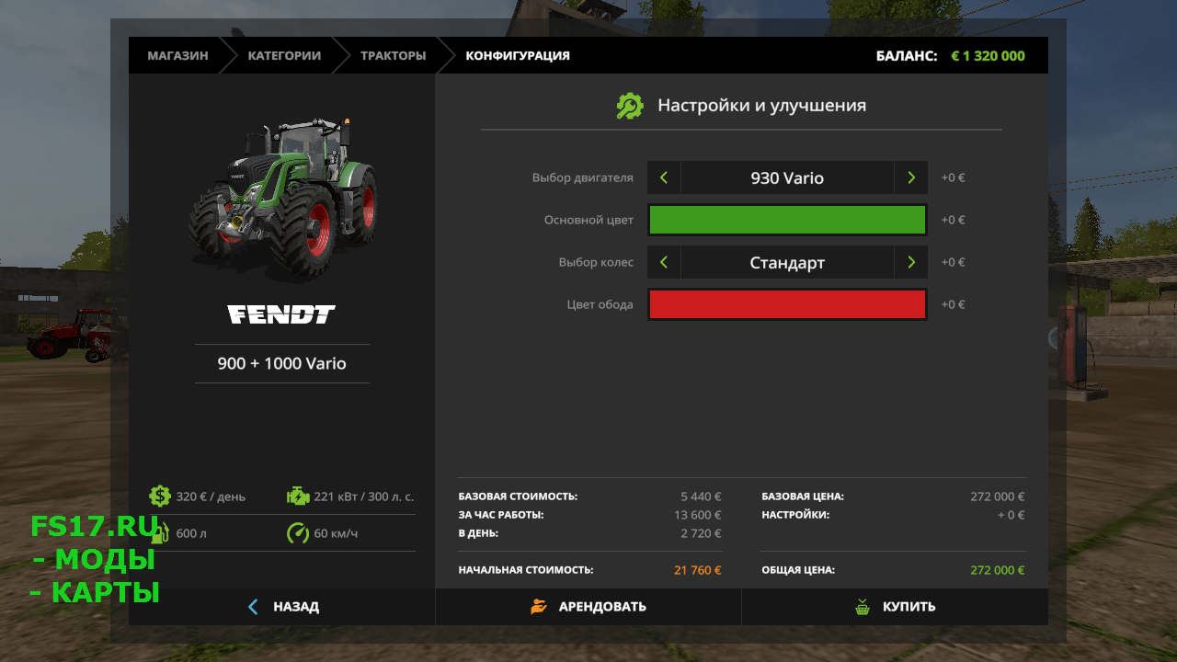The image size is (1177, 662).
Task: Click the 900 + 1000 Vario model name
Action: click(281, 363)
